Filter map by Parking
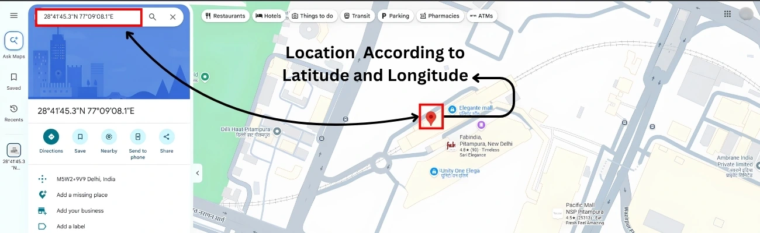 pos(395,16)
